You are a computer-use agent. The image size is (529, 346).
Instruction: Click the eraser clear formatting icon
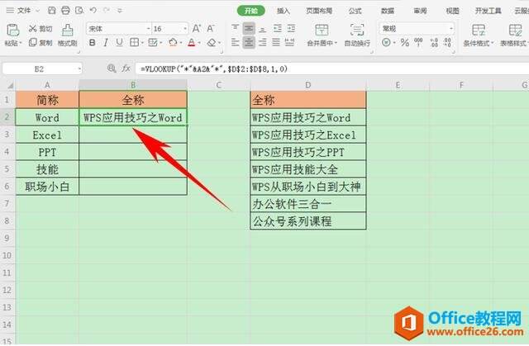[212, 43]
